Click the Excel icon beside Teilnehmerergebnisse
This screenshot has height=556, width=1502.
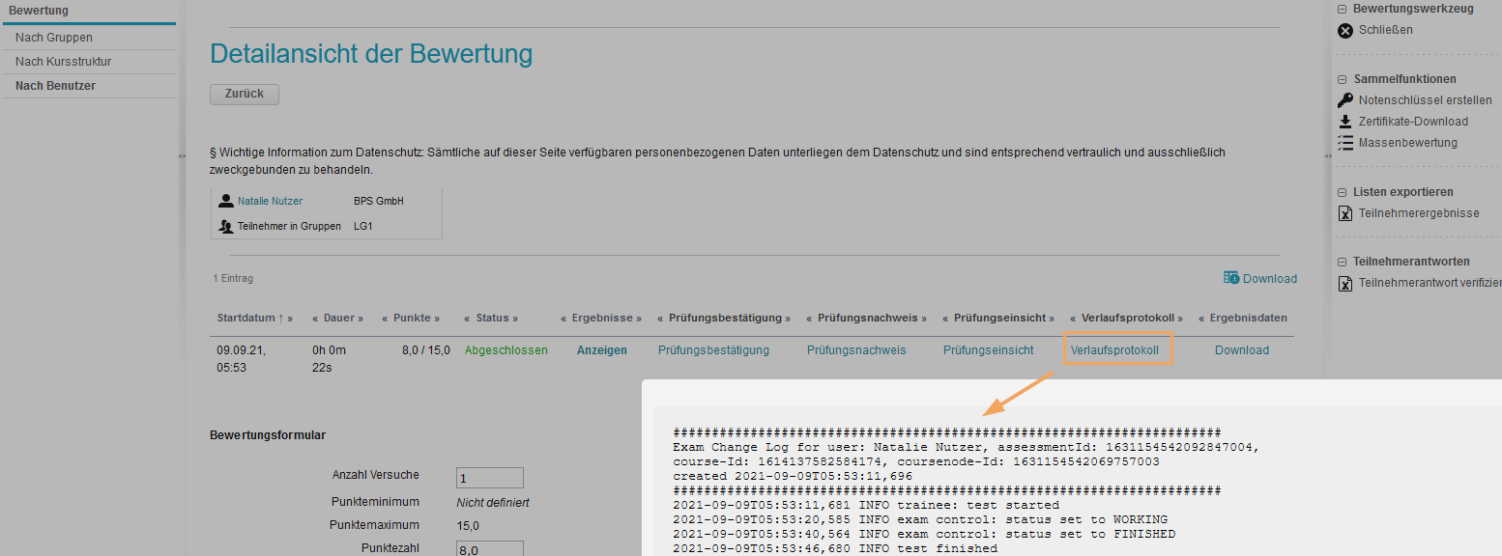click(1345, 212)
